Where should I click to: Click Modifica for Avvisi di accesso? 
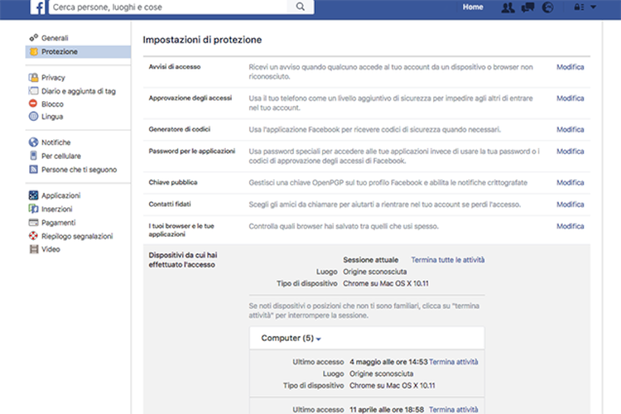tap(570, 67)
